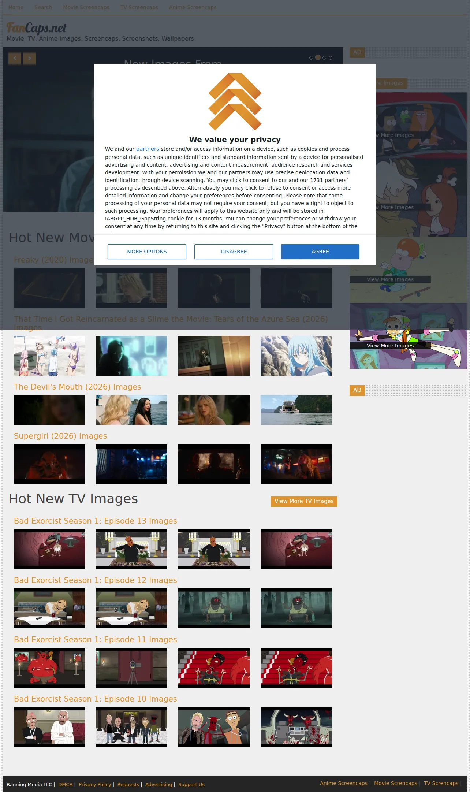The image size is (470, 792).
Task: Click View More Images on the purple cartoon banner
Action: click(390, 346)
